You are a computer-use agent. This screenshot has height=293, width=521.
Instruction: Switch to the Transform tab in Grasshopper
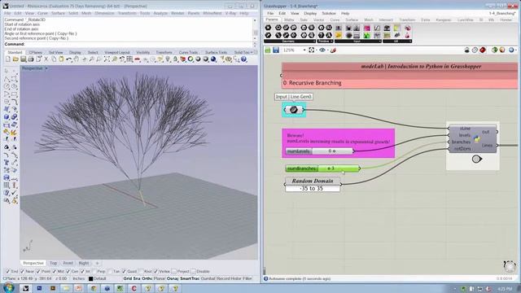pyautogui.click(x=407, y=20)
